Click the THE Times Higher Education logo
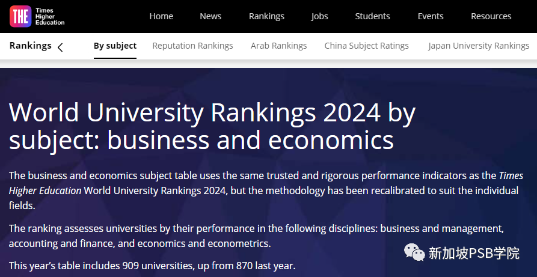This screenshot has width=537, height=277. (37, 16)
